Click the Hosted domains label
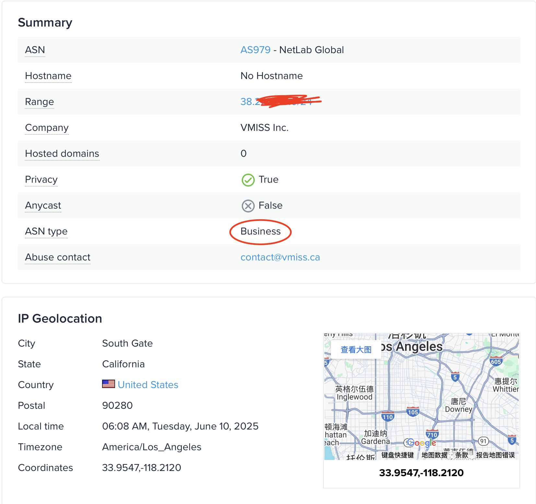Image resolution: width=536 pixels, height=504 pixels. tap(62, 154)
